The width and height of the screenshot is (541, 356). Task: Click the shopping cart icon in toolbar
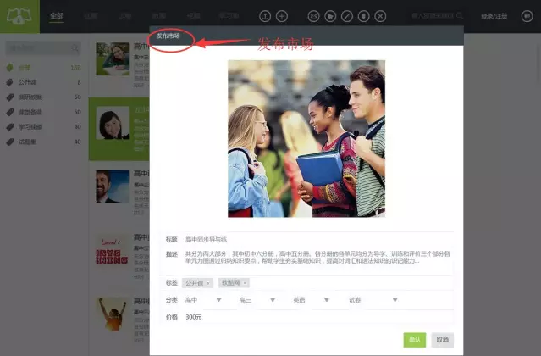[330, 16]
